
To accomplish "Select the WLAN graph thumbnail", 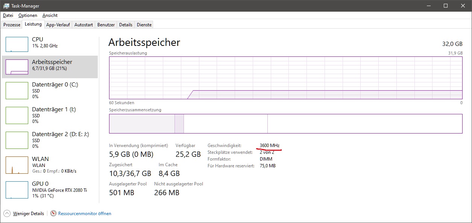I will (17, 165).
